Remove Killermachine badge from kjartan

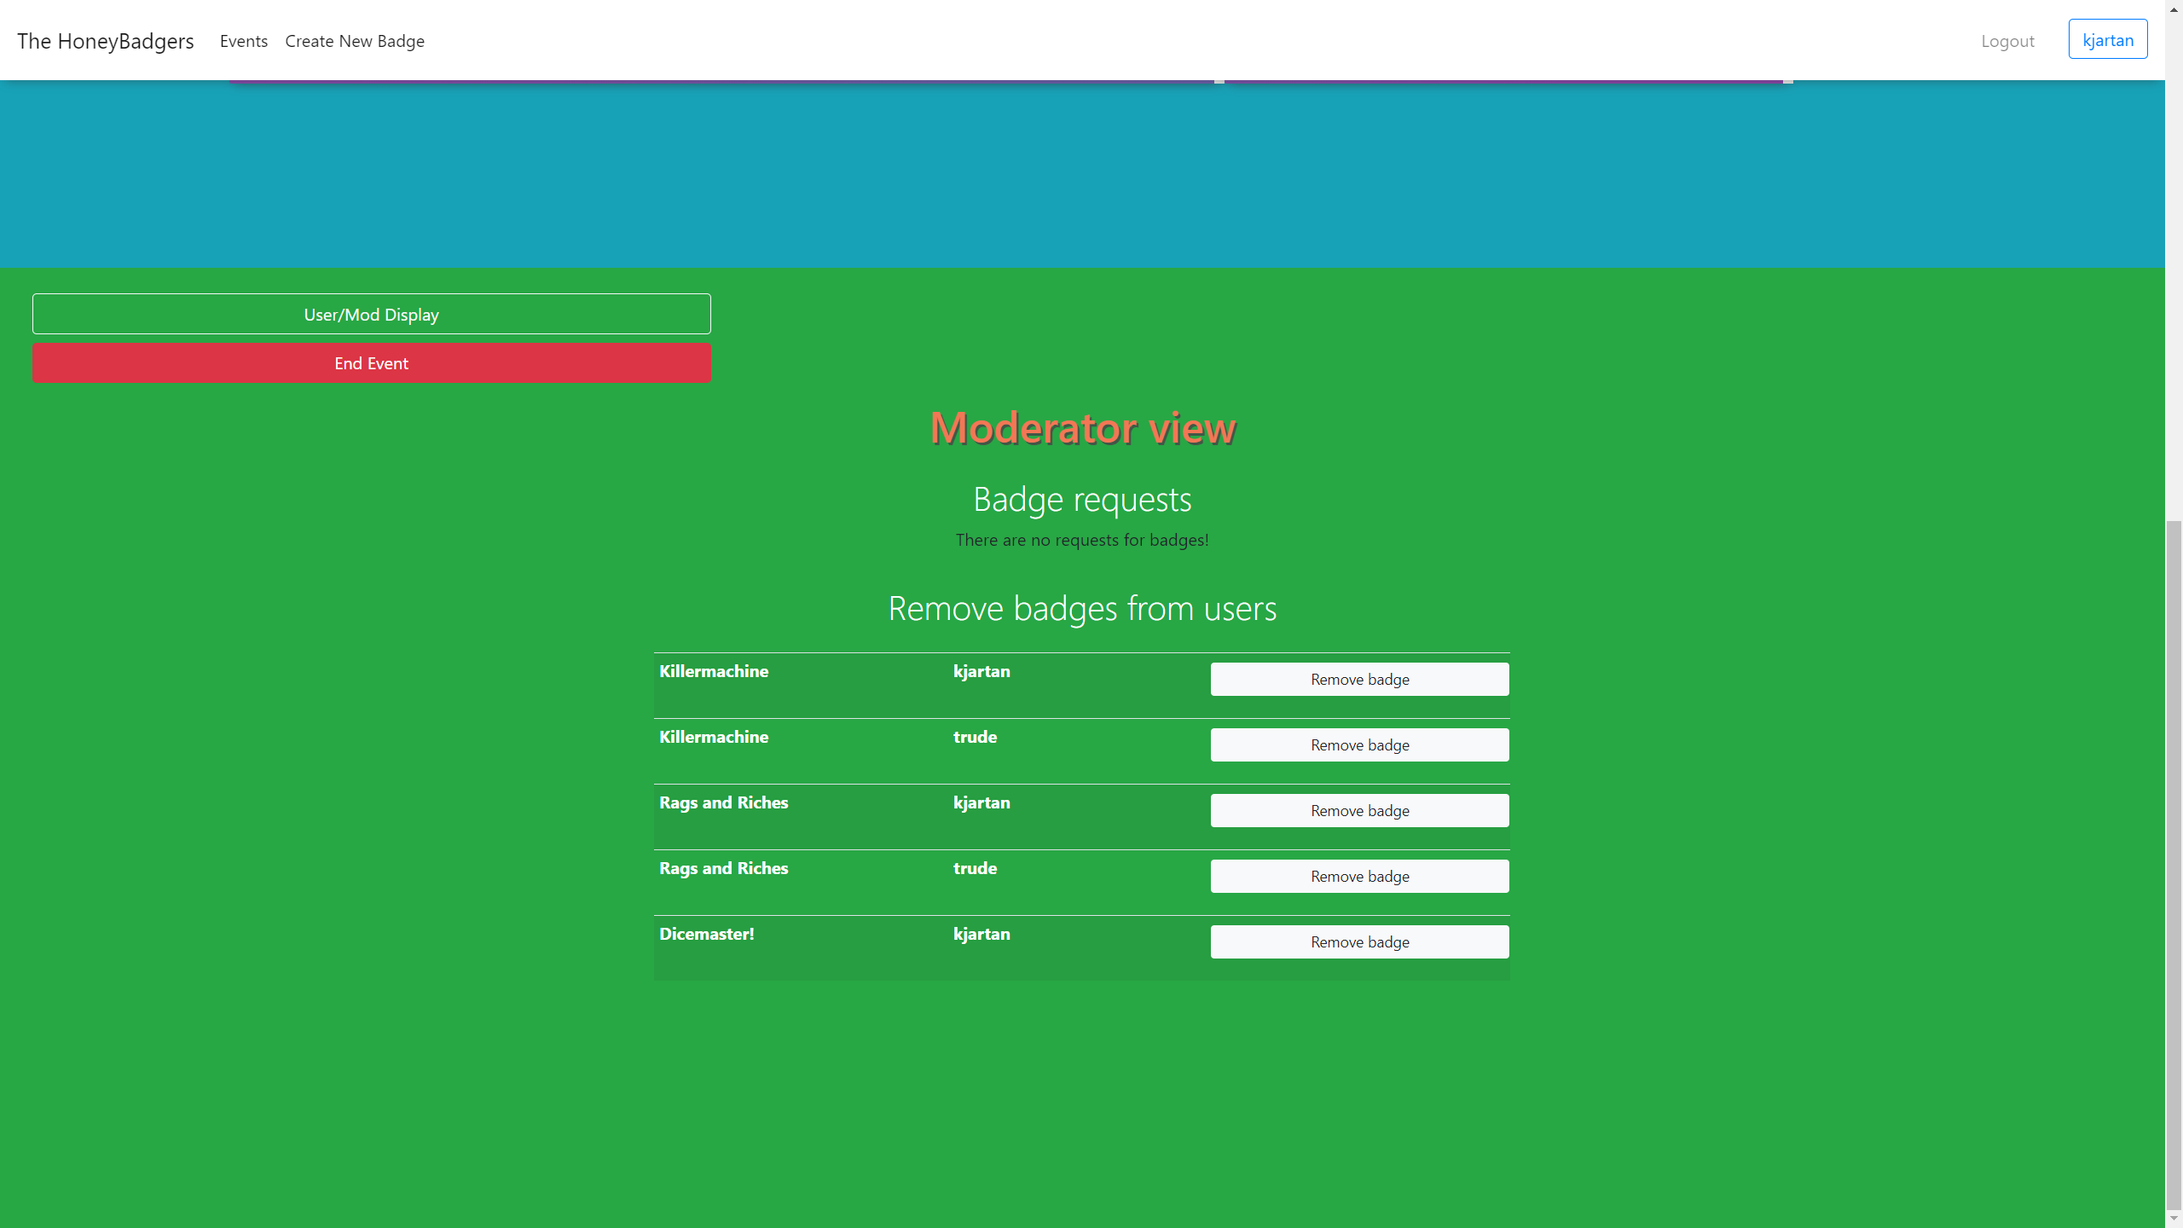click(x=1359, y=679)
